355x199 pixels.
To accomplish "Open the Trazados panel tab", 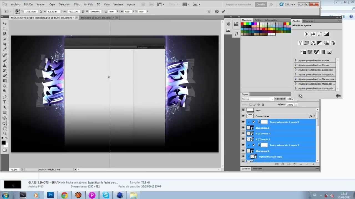I will tap(257, 169).
